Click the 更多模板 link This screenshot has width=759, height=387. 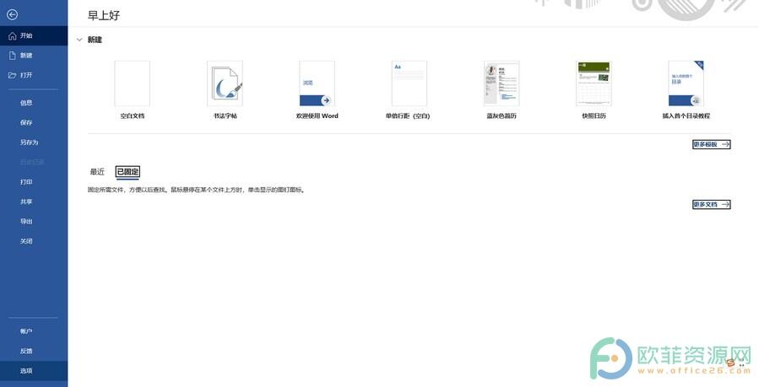[712, 144]
